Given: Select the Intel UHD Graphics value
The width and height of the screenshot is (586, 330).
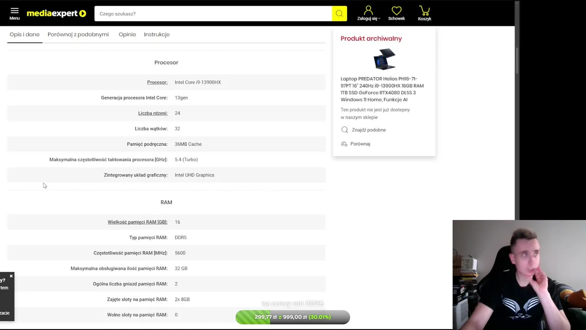Looking at the screenshot, I should click(195, 175).
